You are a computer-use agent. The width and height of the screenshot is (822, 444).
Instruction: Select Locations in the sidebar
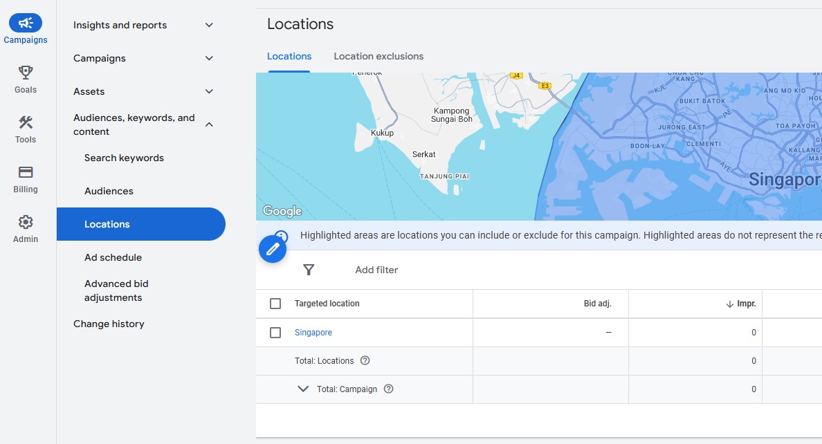141,224
